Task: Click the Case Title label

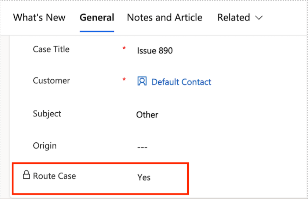Action: pyautogui.click(x=51, y=49)
